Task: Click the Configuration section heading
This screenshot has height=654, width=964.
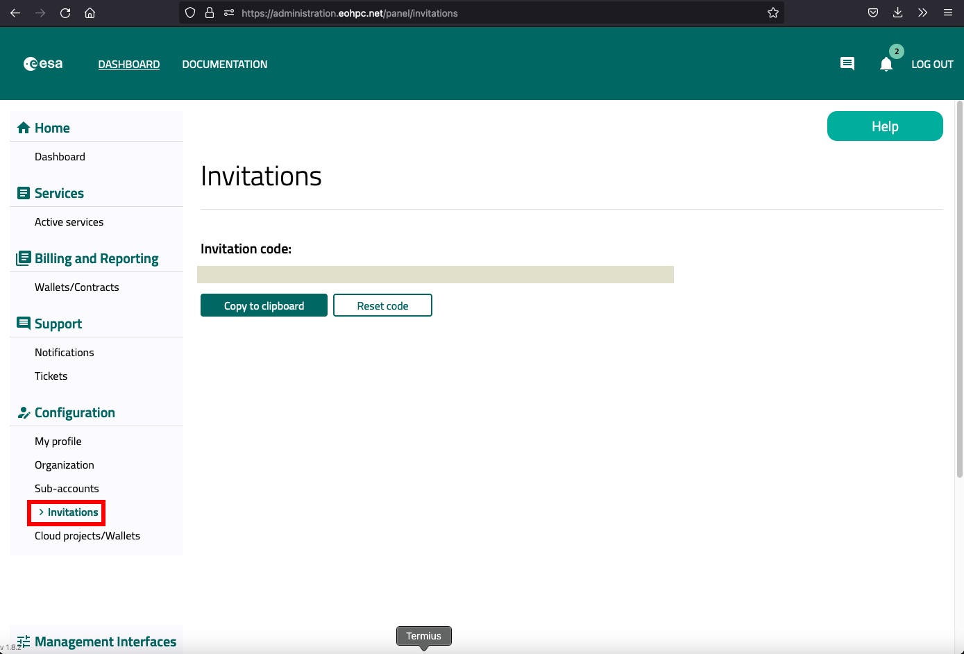Action: [75, 412]
